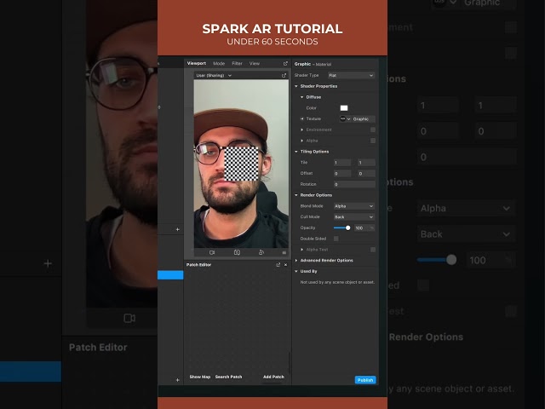Collapse the Shader Properties section
The width and height of the screenshot is (545, 409).
[x=296, y=86]
